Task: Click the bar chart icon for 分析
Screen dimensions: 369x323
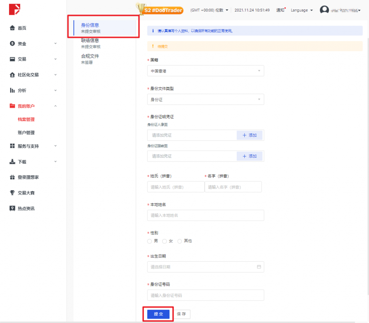Action: click(x=12, y=90)
